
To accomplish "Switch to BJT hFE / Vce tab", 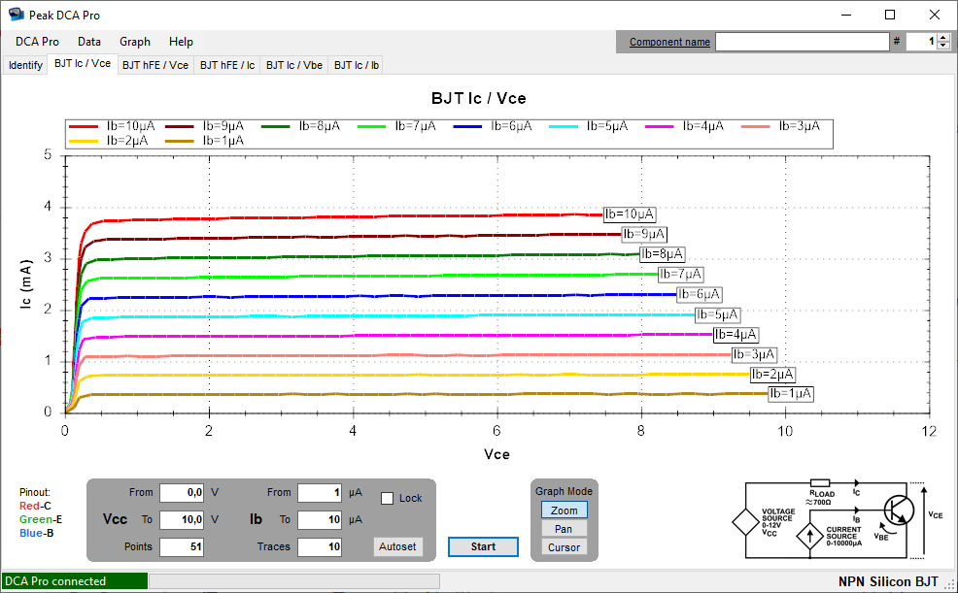I will pyautogui.click(x=155, y=65).
